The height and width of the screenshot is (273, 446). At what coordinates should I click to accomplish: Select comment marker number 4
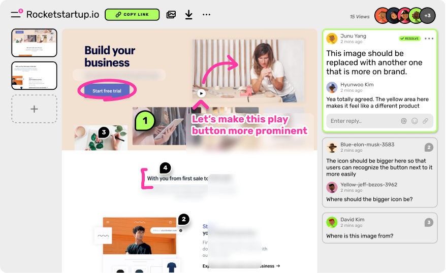coord(165,168)
